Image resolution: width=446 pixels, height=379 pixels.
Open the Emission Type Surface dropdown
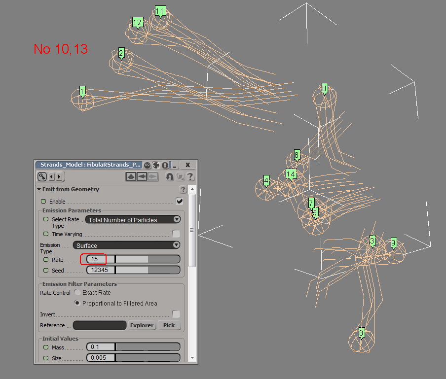coord(127,245)
